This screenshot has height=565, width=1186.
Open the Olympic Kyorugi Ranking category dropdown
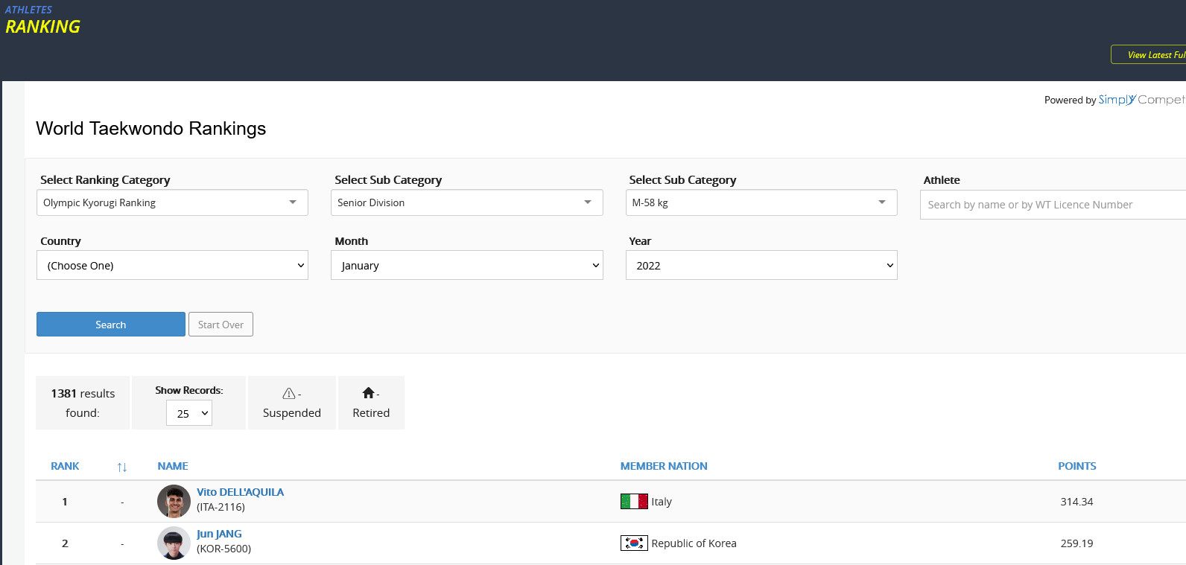tap(172, 202)
